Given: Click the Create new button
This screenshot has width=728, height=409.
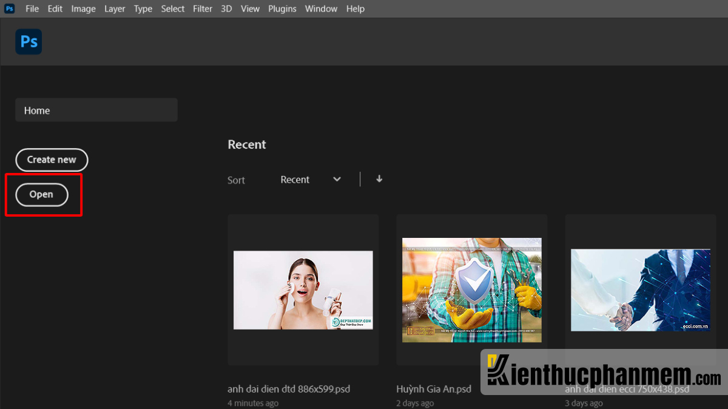Looking at the screenshot, I should point(52,160).
